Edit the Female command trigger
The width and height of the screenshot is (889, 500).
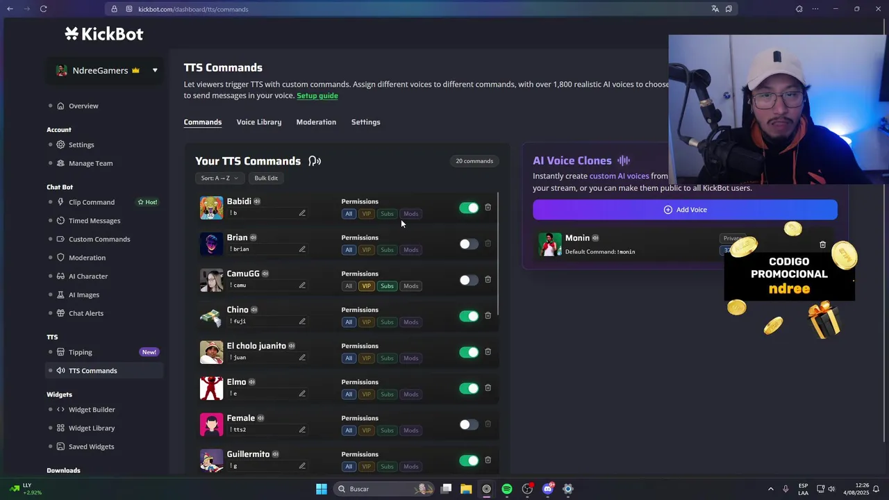point(302,430)
